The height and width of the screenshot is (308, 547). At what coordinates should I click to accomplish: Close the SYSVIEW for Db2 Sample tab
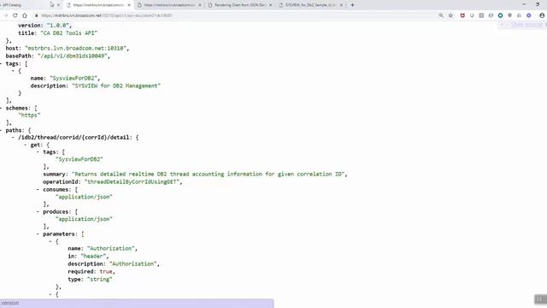tap(341, 5)
